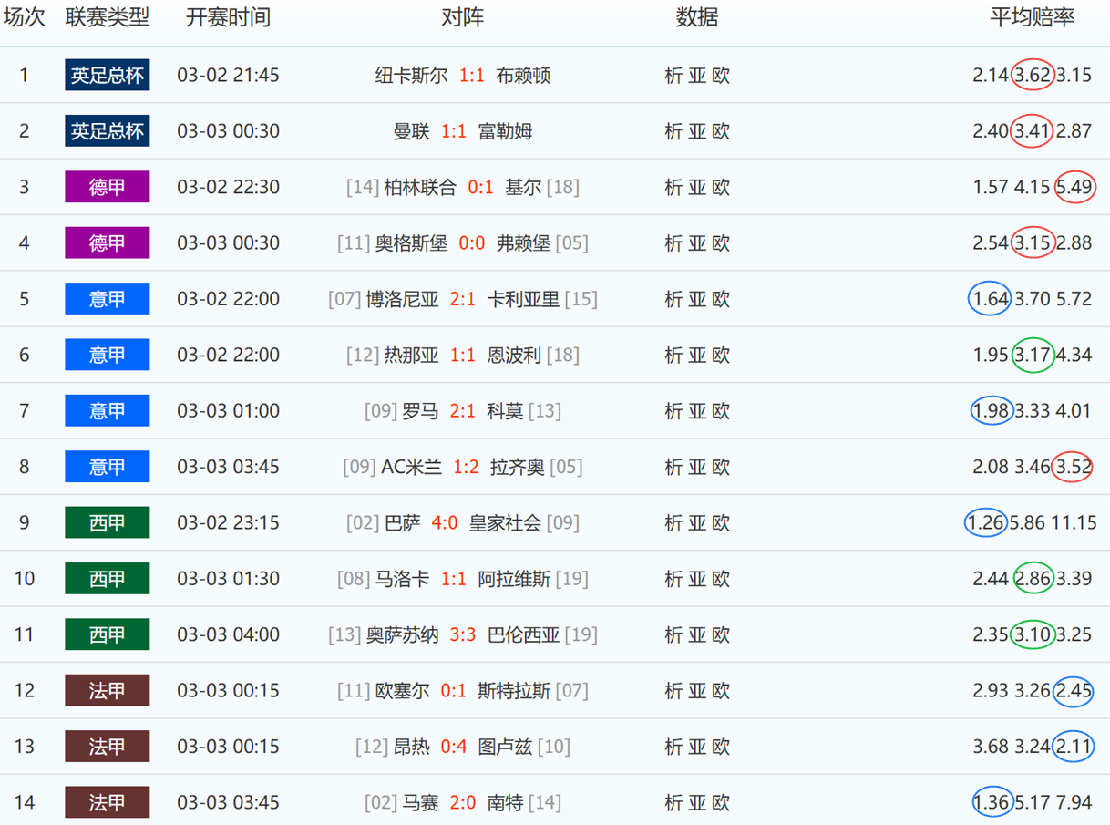Open the 西甲 badge in the 奥萨苏纳 row

[108, 634]
